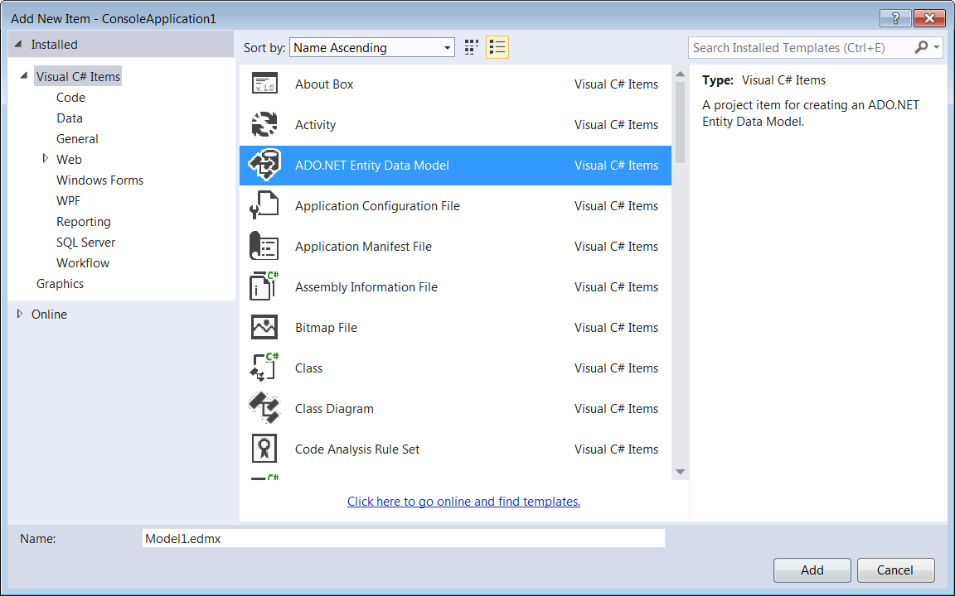Select the "Activity" row label
This screenshot has width=955, height=596.
[316, 125]
